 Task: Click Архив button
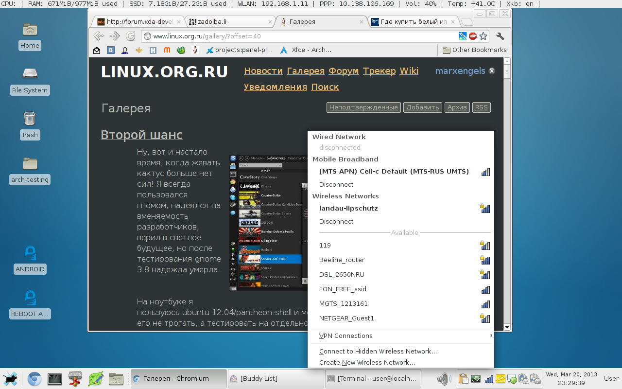(x=457, y=107)
